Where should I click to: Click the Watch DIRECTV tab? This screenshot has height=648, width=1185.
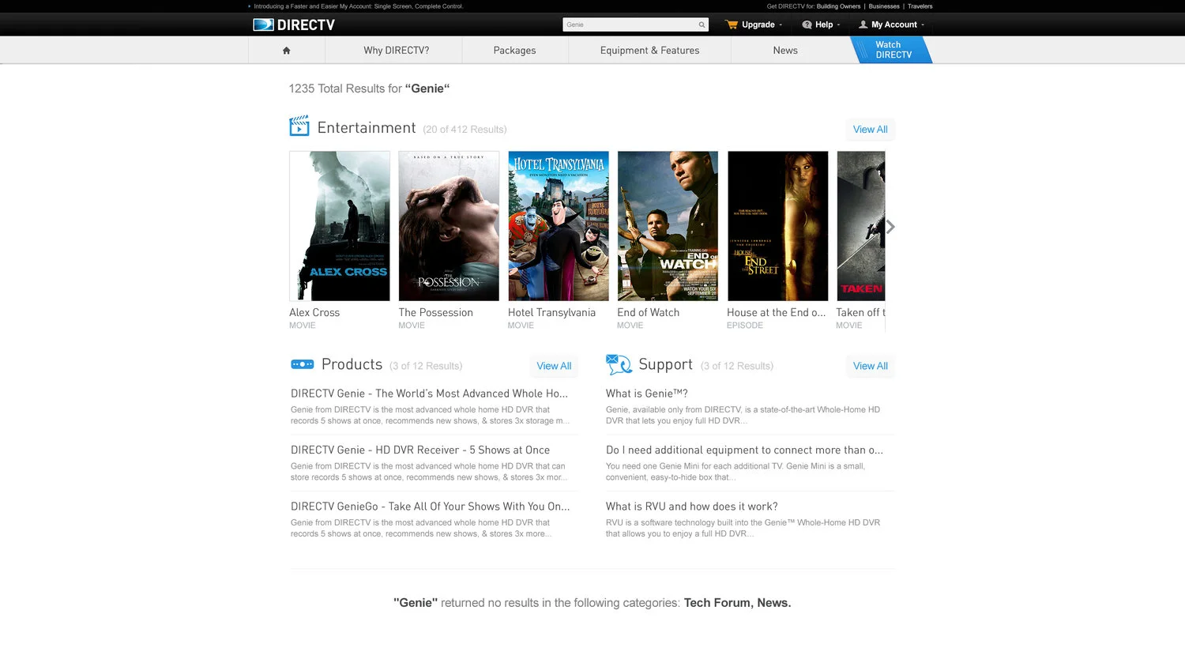click(893, 50)
